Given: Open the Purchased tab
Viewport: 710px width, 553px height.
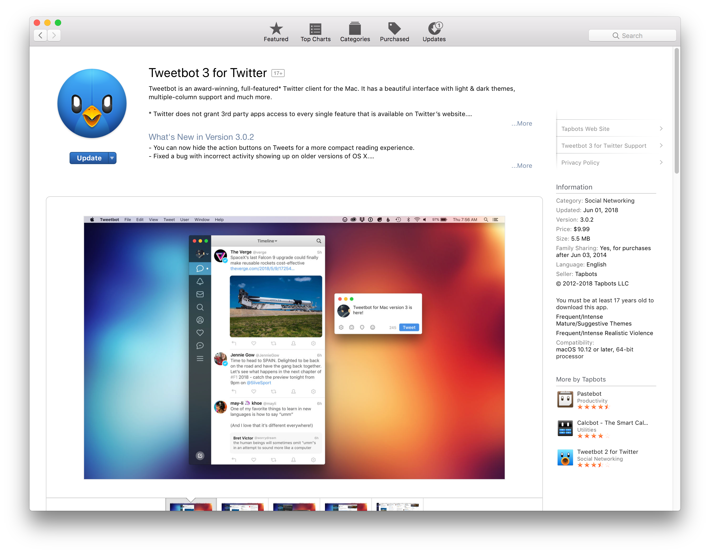Looking at the screenshot, I should pos(394,32).
